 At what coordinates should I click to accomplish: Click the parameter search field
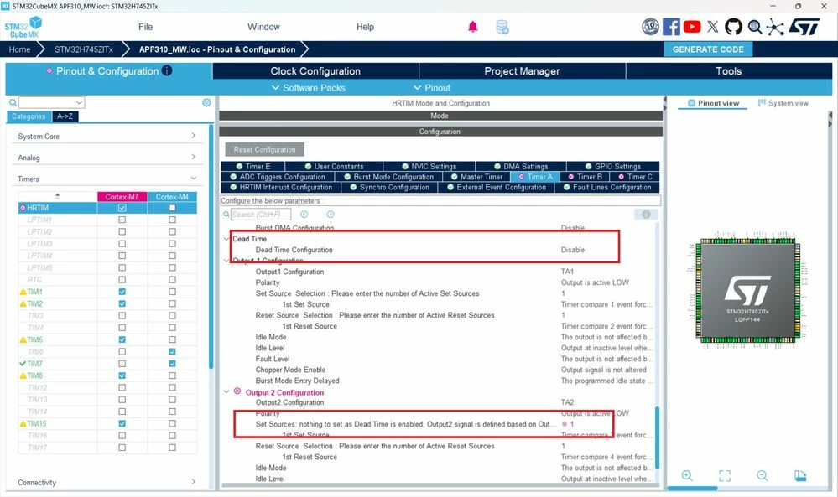pos(261,214)
